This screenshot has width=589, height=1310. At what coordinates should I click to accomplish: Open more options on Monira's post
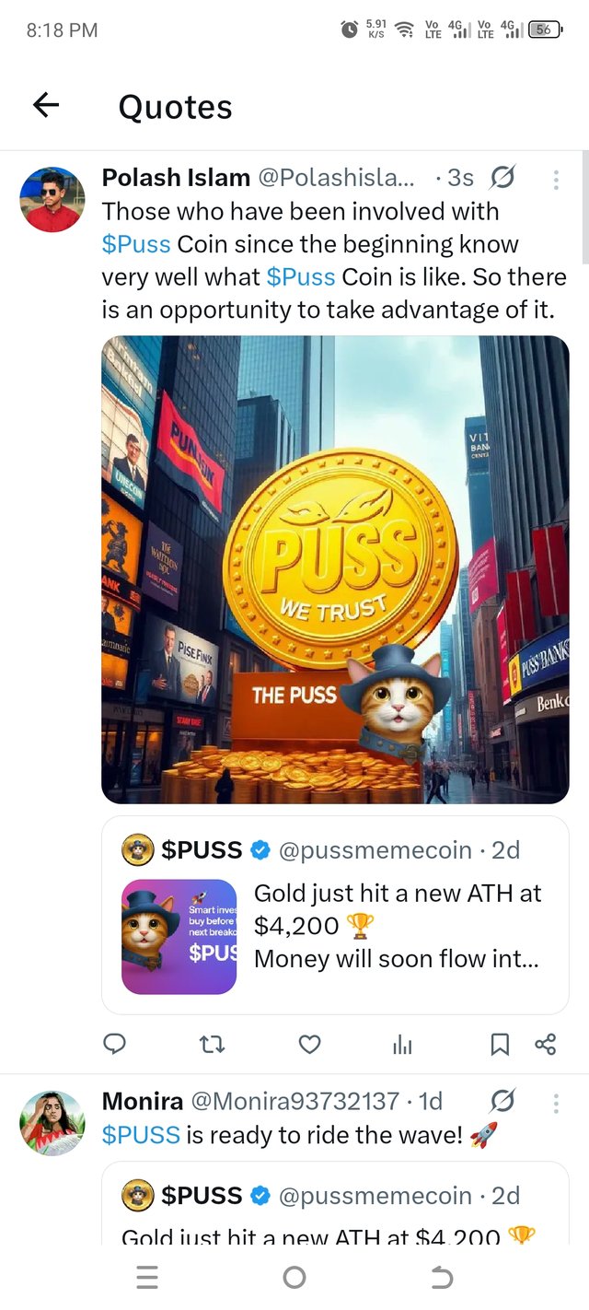[556, 1103]
